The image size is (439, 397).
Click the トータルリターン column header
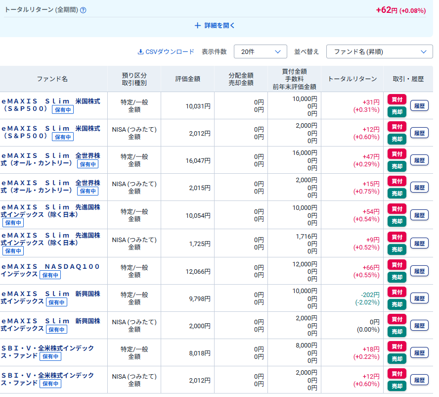point(352,79)
